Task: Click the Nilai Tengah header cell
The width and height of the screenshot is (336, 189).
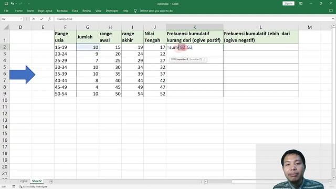Action: pyautogui.click(x=155, y=37)
